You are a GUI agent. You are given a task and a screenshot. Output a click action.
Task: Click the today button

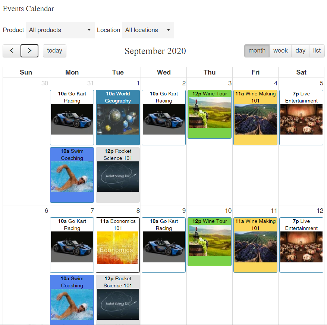coord(54,51)
